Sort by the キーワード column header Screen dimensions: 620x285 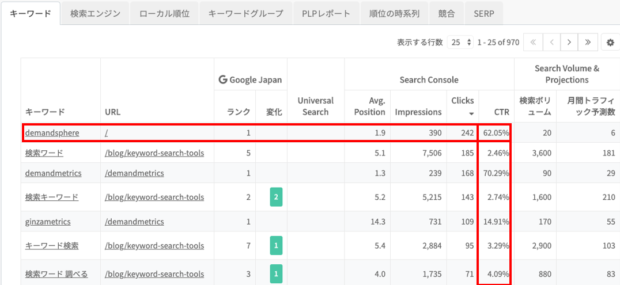(45, 112)
